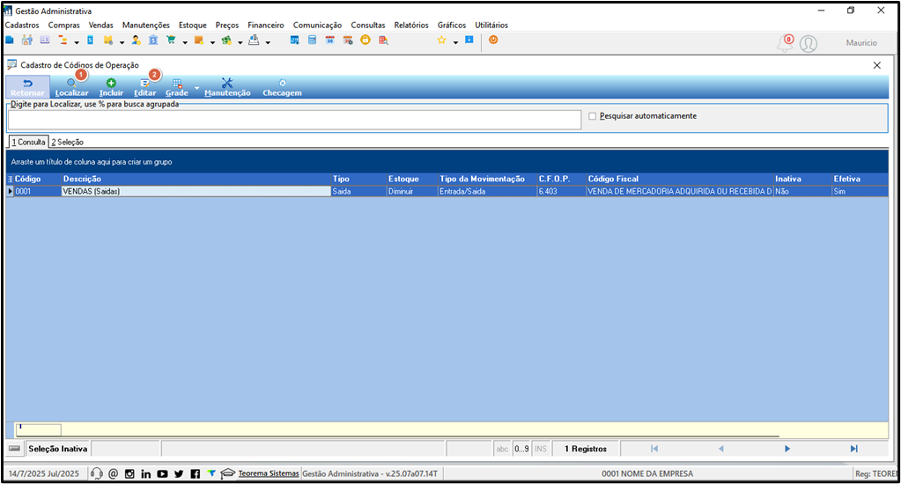Expand dropdown beside the hierarchy tree icon
The image size is (901, 484).
(77, 42)
